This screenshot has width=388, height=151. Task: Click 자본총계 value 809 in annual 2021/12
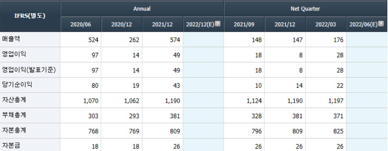(x=175, y=131)
